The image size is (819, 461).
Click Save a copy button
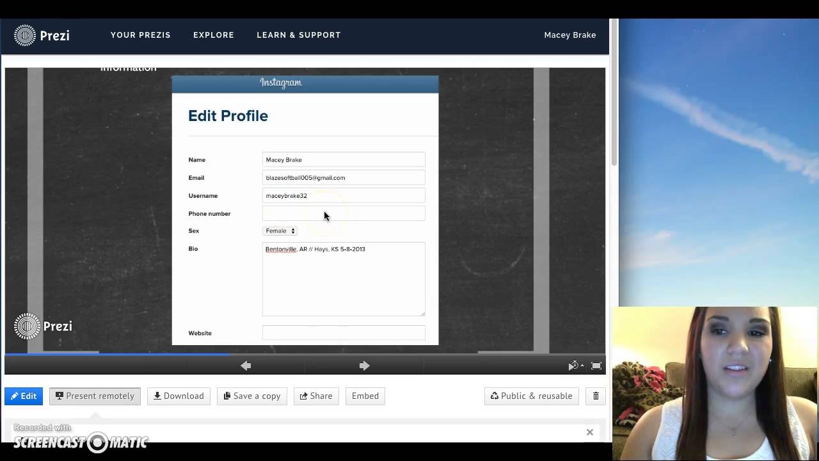[252, 396]
